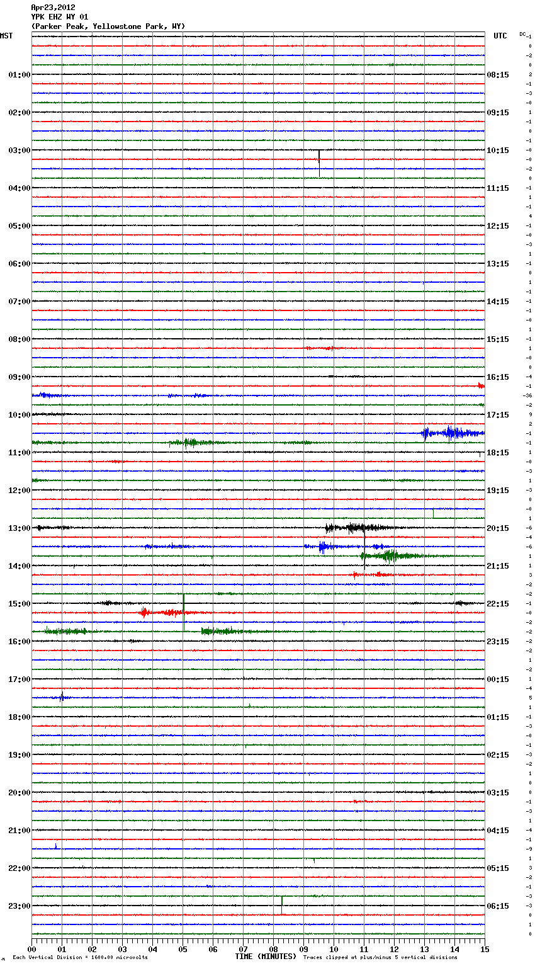Screen dimensions: 535x966
Task: Click the "TIME (MINUTES)" axis label
Action: tap(266, 957)
